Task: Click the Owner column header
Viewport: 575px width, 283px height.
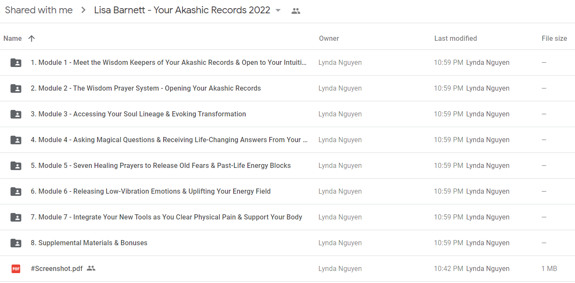Action: coord(329,38)
